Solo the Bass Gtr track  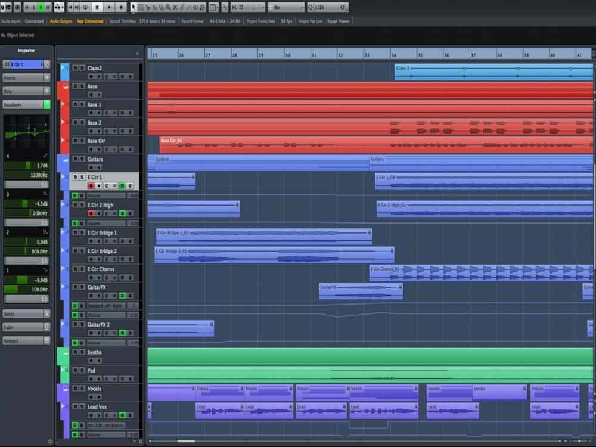(82, 141)
